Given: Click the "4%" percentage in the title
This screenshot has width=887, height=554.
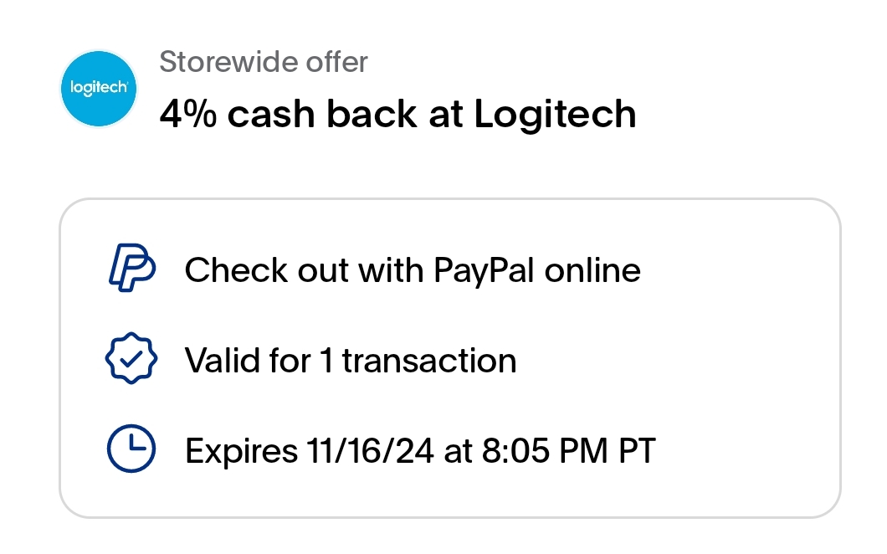Looking at the screenshot, I should (188, 115).
